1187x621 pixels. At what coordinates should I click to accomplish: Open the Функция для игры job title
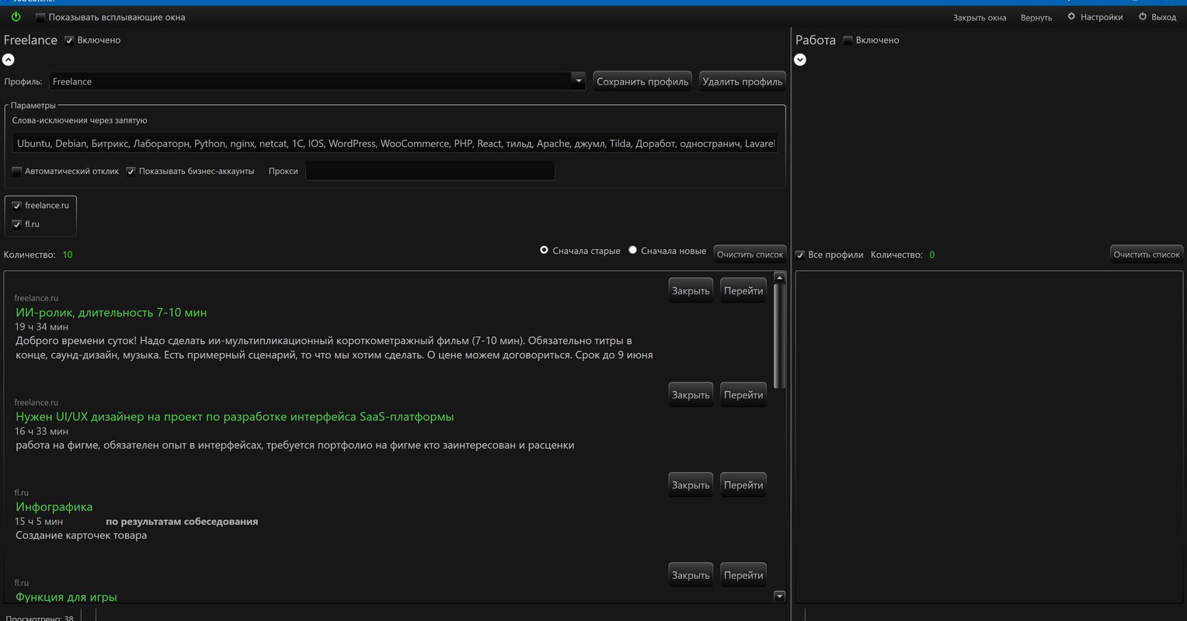(66, 597)
